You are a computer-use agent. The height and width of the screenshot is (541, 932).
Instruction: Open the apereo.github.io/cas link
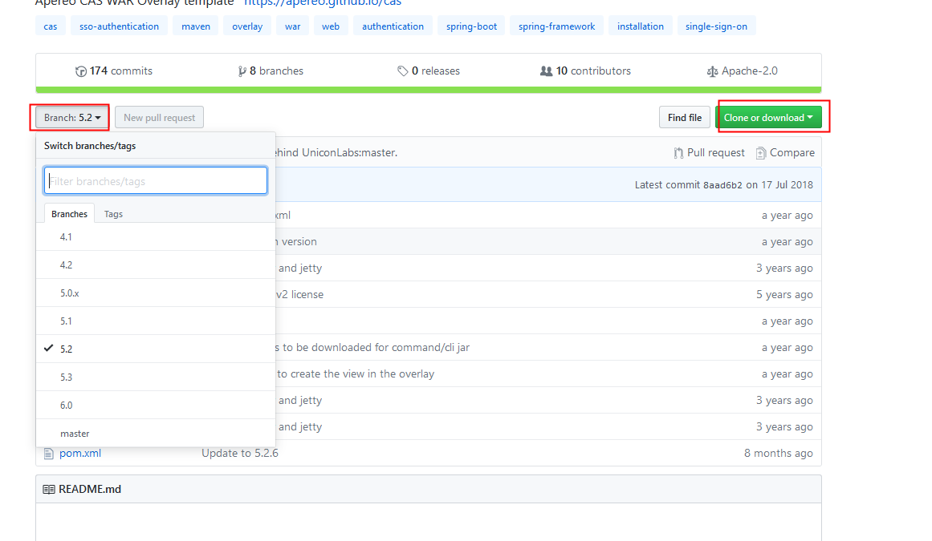click(320, 2)
